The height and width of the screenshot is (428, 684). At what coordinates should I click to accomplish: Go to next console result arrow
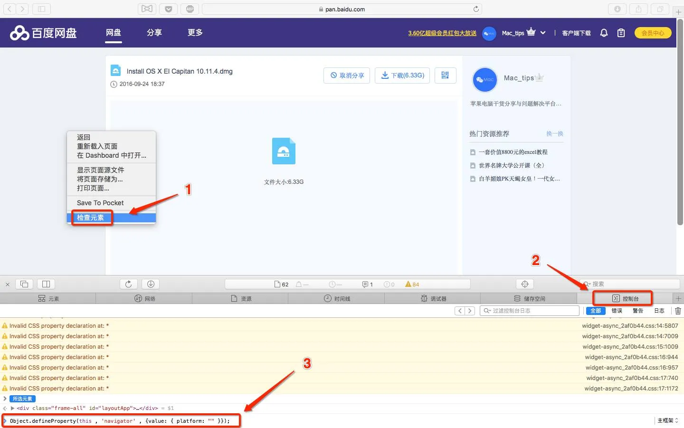[x=470, y=311]
